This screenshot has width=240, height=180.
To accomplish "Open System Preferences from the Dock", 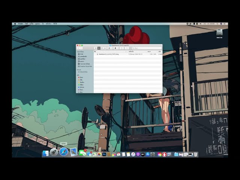I will point(153,154).
